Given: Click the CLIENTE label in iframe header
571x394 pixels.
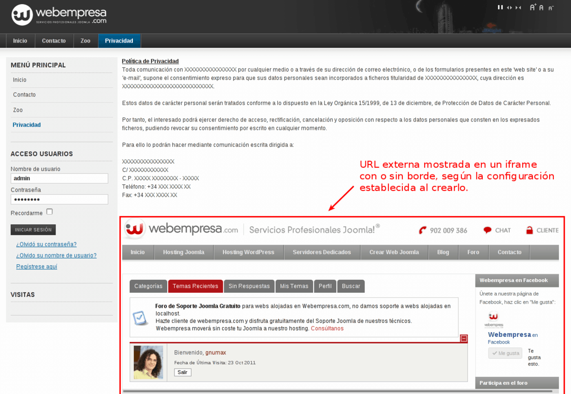Looking at the screenshot, I should pos(547,230).
